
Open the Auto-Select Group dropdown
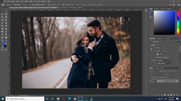(25, 5)
